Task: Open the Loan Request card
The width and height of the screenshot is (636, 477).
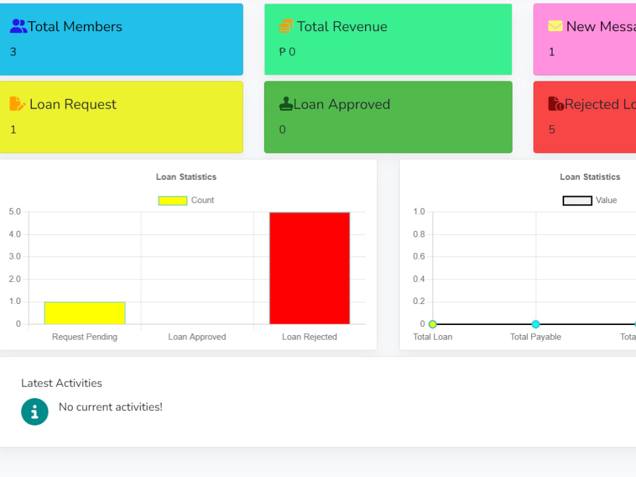Action: tap(121, 117)
